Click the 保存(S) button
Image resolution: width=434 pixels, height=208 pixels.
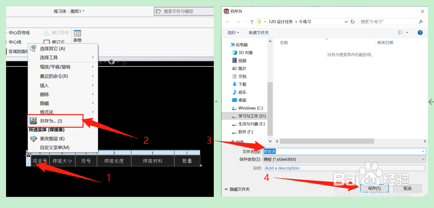pyautogui.click(x=374, y=189)
